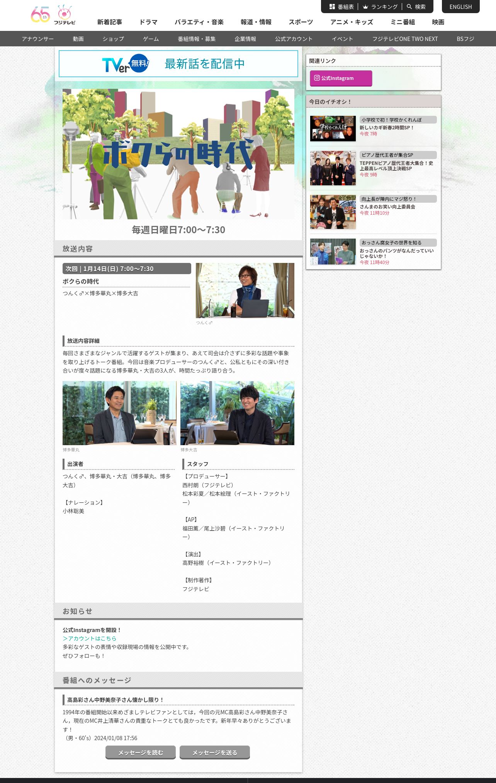Open the 新着記事 menu
The image size is (496, 783).
[110, 22]
